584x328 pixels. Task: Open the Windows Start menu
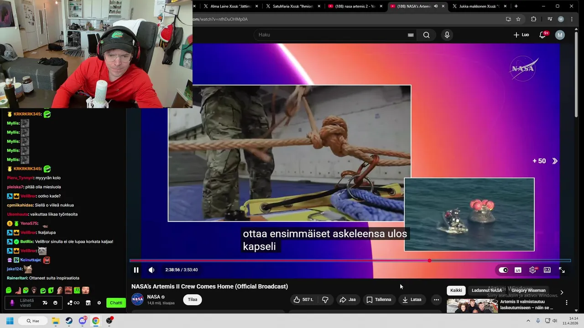[x=10, y=321]
